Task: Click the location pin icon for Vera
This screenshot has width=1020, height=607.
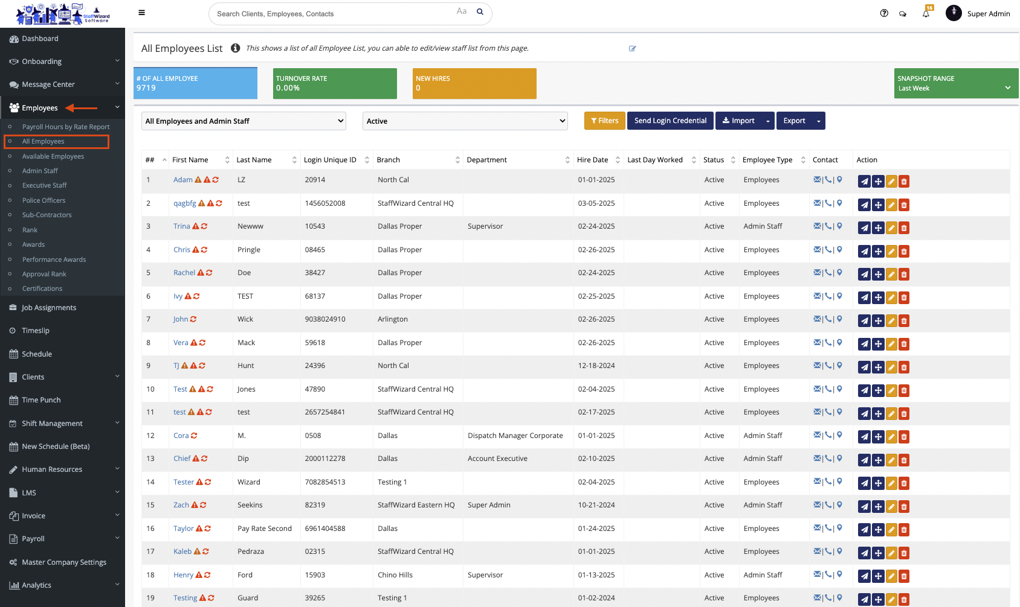Action: pyautogui.click(x=839, y=343)
